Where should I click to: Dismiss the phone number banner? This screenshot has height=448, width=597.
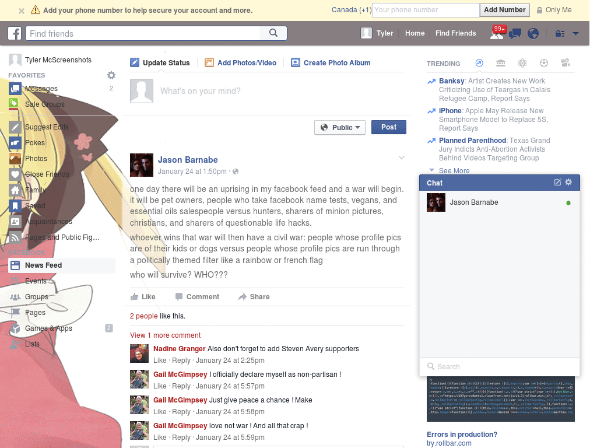[22, 10]
